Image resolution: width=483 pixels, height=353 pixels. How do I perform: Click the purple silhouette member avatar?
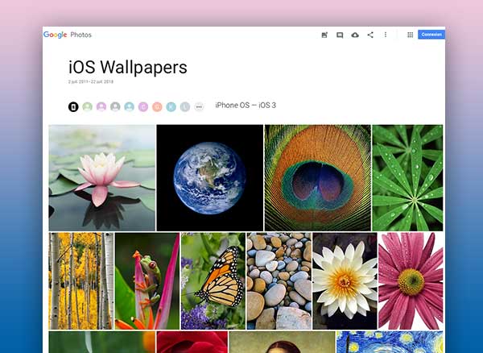[x=101, y=107]
